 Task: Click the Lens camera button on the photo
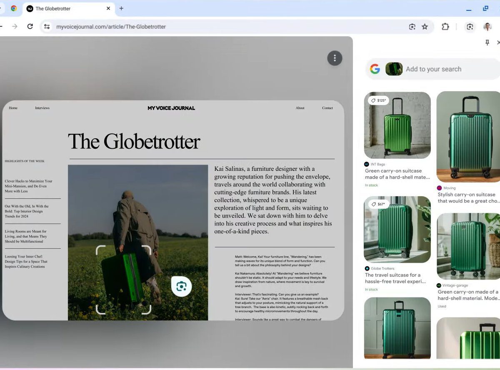181,286
